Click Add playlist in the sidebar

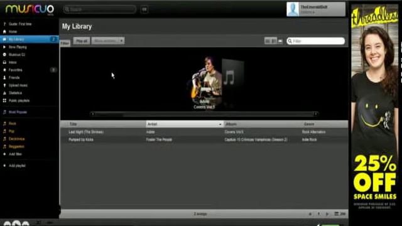tap(17, 166)
